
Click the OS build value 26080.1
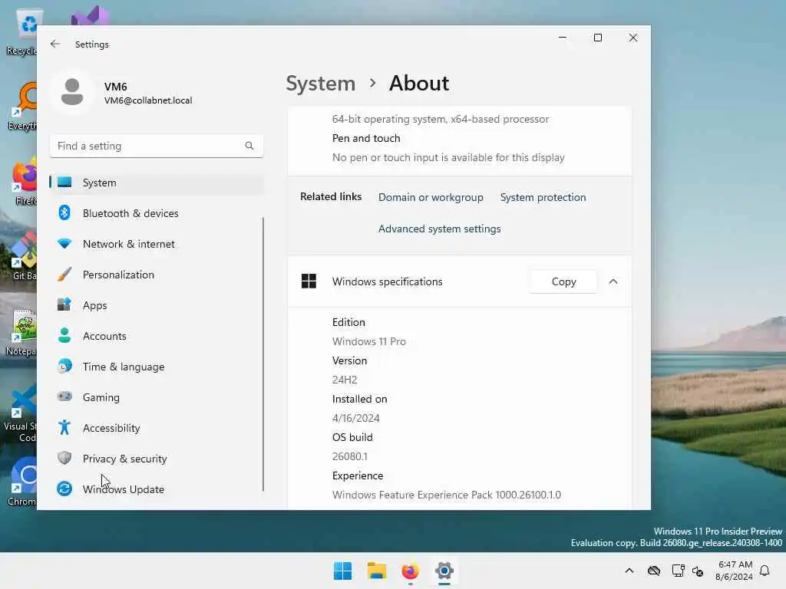[x=350, y=456]
